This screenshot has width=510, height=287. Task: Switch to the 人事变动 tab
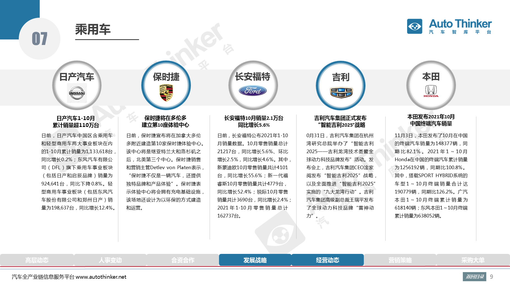coord(110,260)
